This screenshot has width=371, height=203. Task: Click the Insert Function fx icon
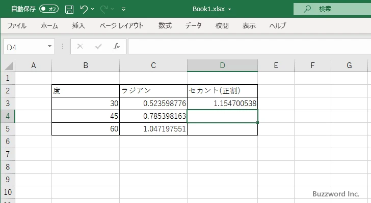pos(117,46)
